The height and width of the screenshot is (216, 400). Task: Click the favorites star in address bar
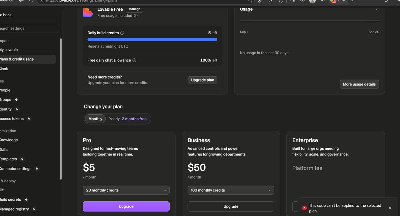click(250, 1)
